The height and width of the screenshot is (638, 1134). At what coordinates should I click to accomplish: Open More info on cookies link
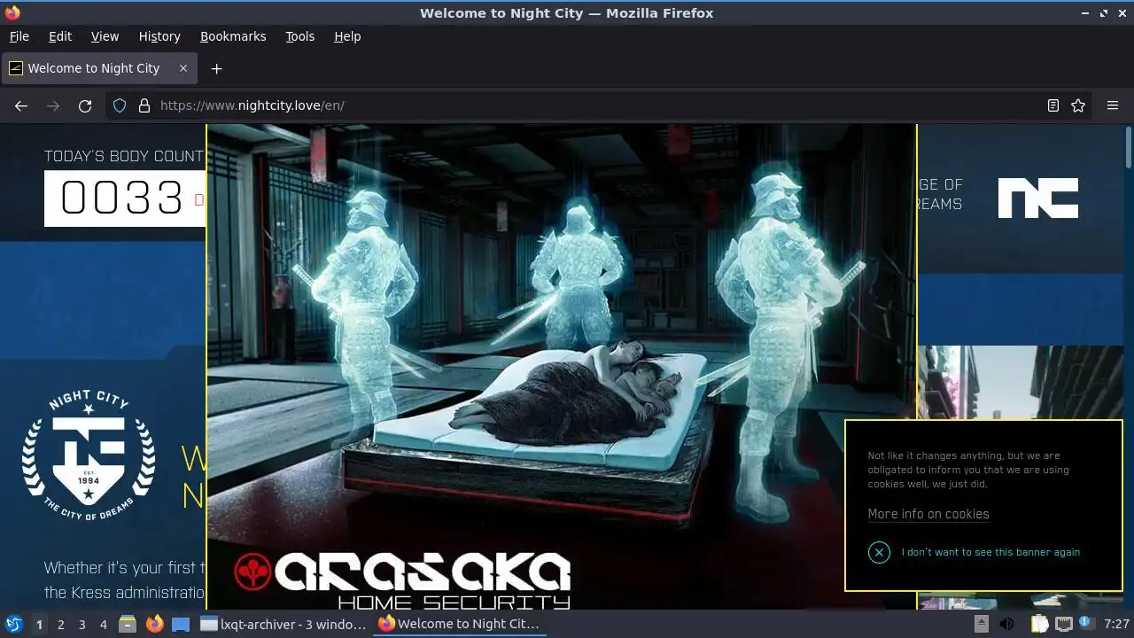tap(928, 514)
